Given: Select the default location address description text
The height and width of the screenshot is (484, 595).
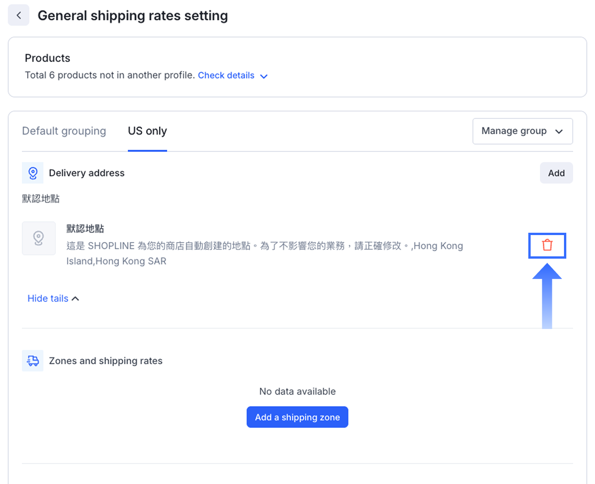Looking at the screenshot, I should [x=264, y=253].
